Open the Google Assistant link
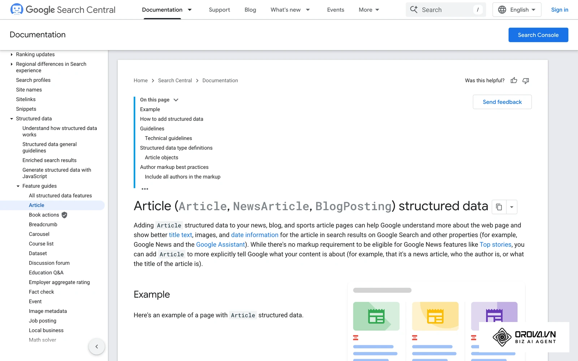 pos(221,245)
